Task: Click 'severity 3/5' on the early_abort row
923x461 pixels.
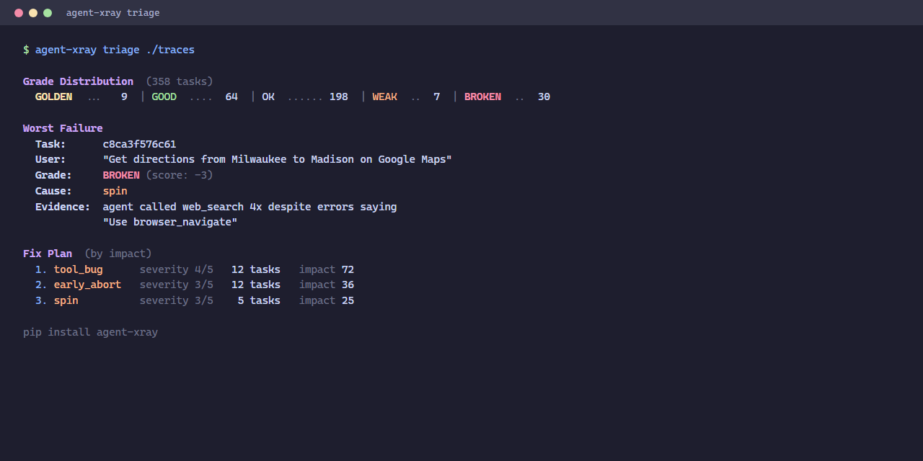Action: 177,285
